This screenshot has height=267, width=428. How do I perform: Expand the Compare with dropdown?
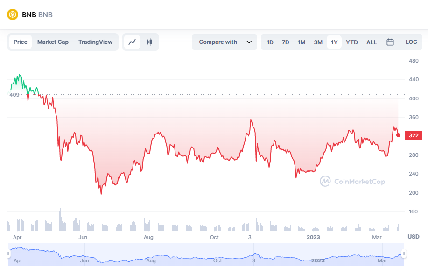pyautogui.click(x=225, y=42)
